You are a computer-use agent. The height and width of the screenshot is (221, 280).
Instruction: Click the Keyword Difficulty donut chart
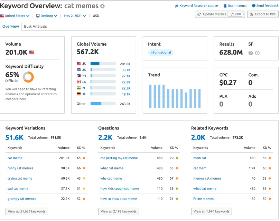tap(28, 77)
